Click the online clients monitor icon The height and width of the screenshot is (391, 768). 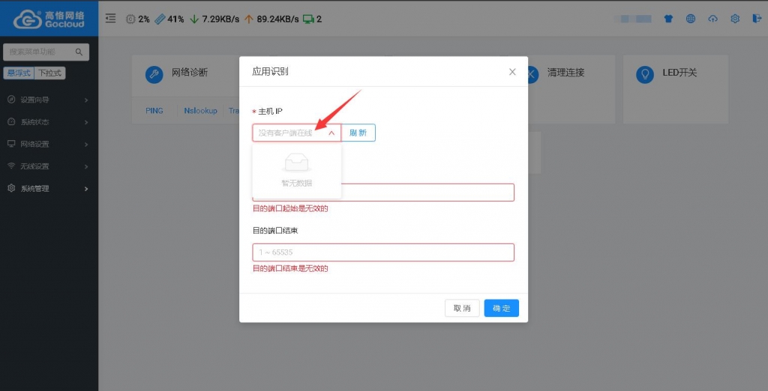pos(308,19)
